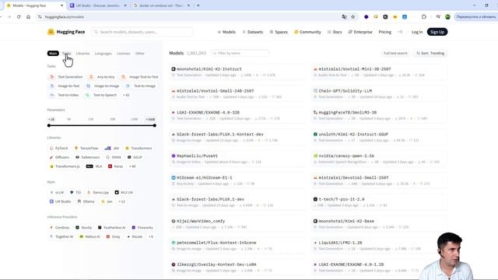Click the Log In link
498x280 pixels.
[x=417, y=32]
